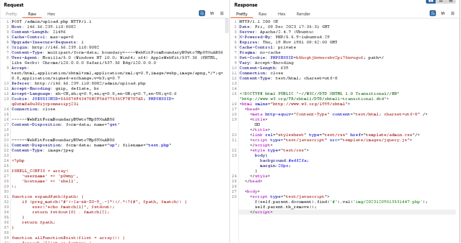
Task: Click the Content-Length: 21496 header
Action: (38, 32)
